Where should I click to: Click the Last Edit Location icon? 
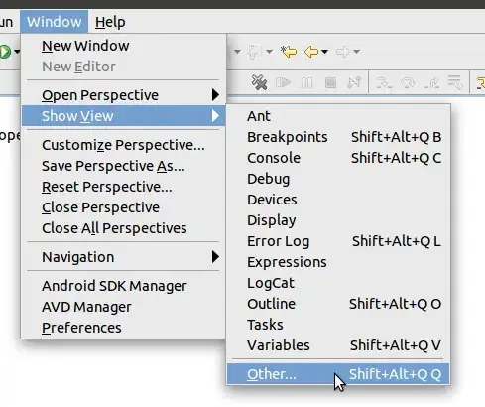[289, 52]
